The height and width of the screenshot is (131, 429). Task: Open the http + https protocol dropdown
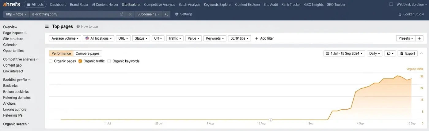pos(16,14)
